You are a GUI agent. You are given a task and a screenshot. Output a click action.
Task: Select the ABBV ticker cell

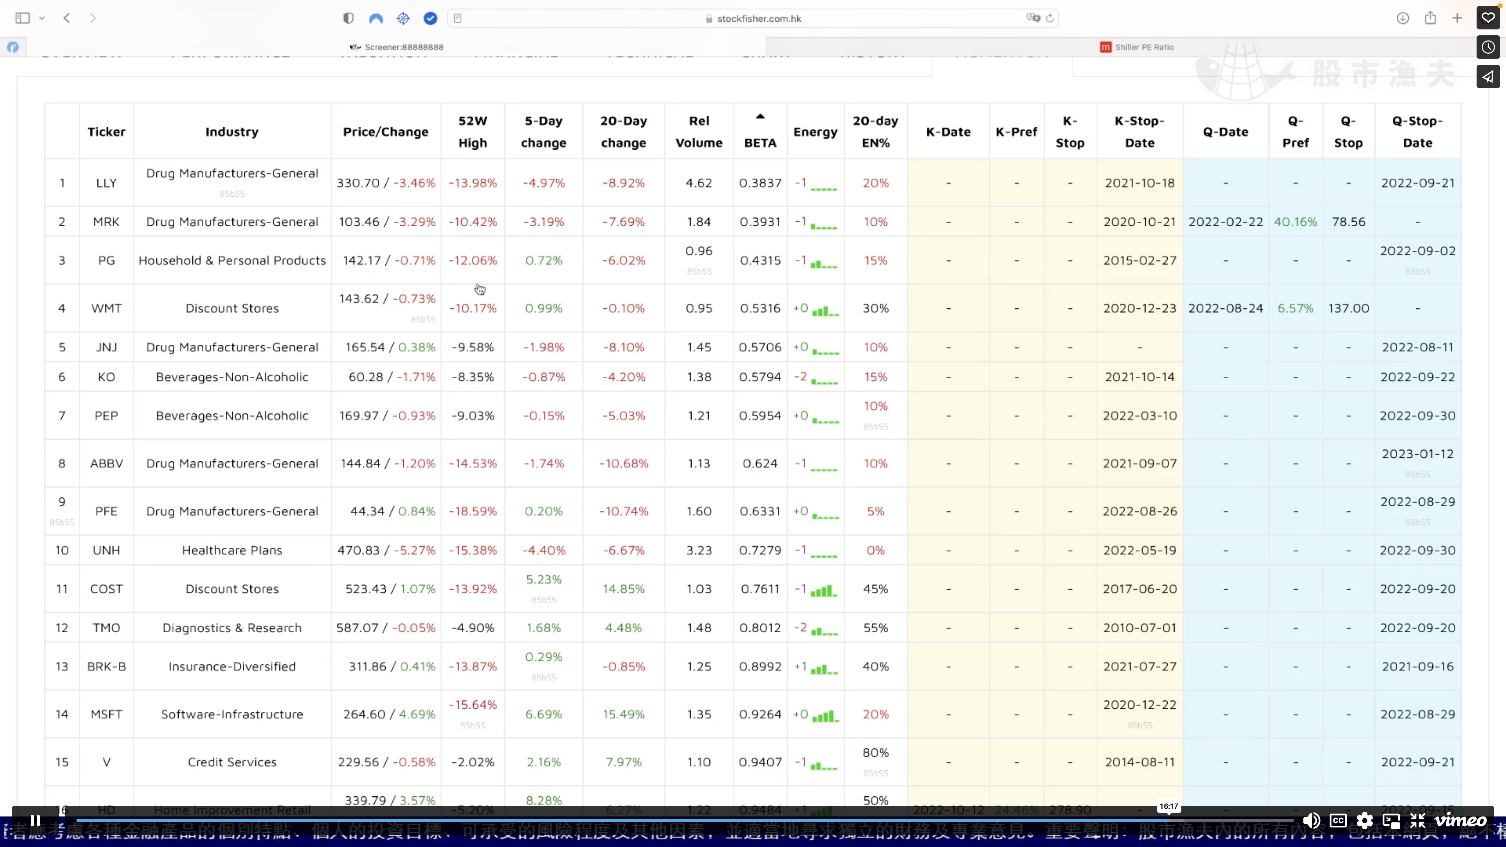(x=106, y=464)
